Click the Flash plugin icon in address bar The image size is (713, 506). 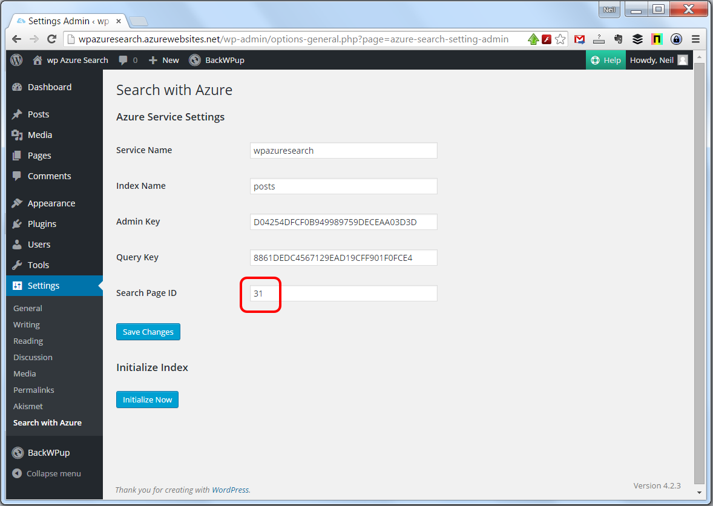[547, 39]
